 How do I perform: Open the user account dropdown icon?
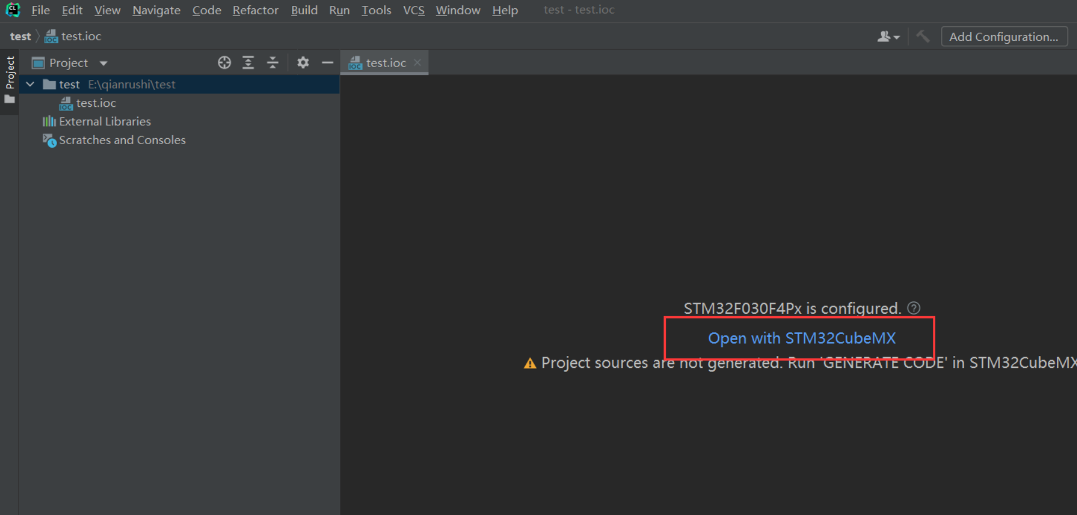tap(888, 37)
